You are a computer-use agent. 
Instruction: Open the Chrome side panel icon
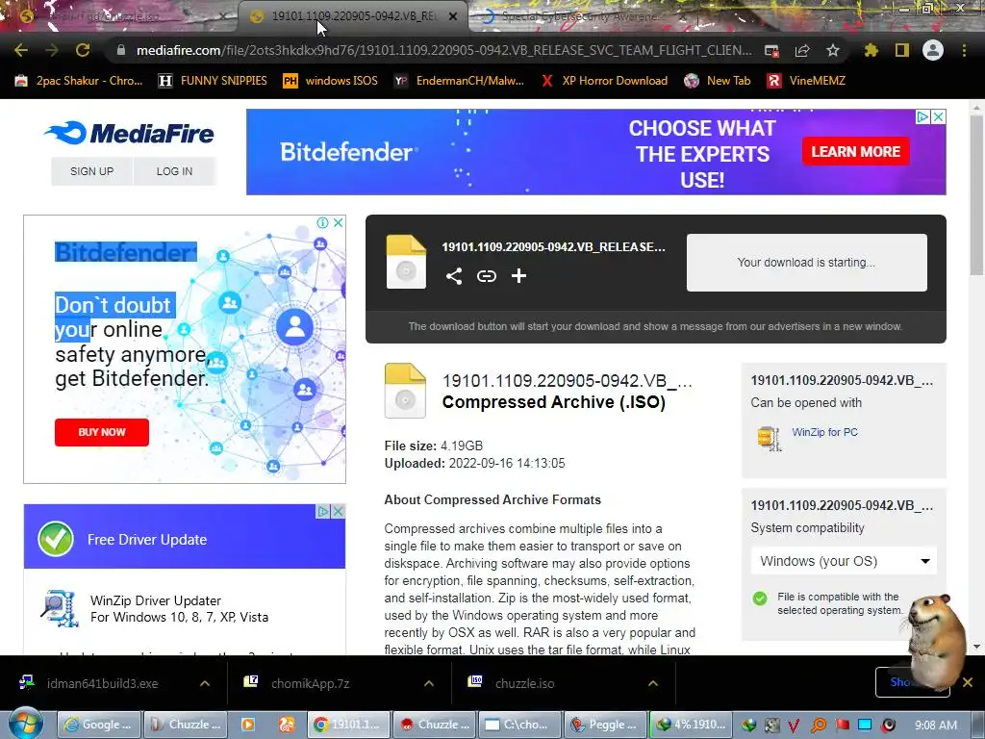901,50
